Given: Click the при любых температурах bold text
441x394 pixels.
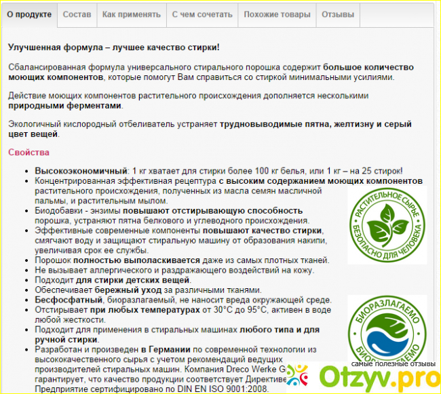Looking at the screenshot, I should (145, 309).
